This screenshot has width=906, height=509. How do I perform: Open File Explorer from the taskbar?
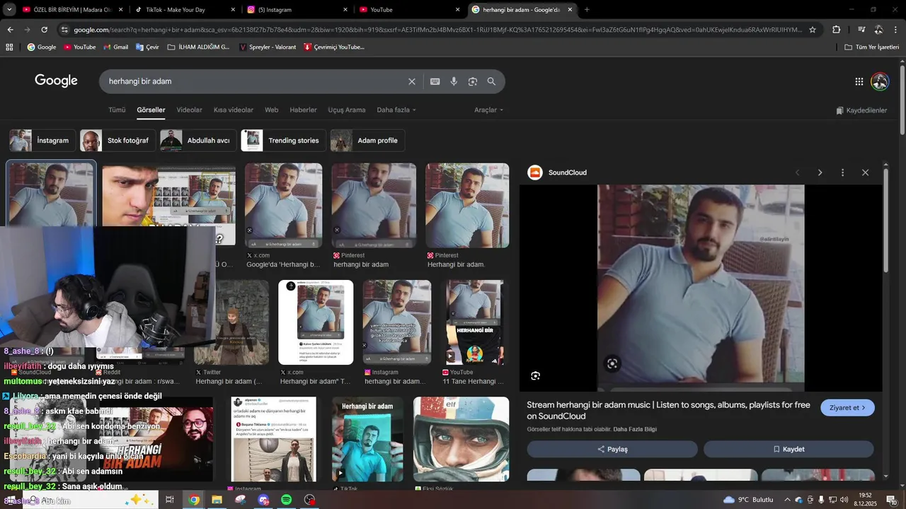(x=217, y=500)
